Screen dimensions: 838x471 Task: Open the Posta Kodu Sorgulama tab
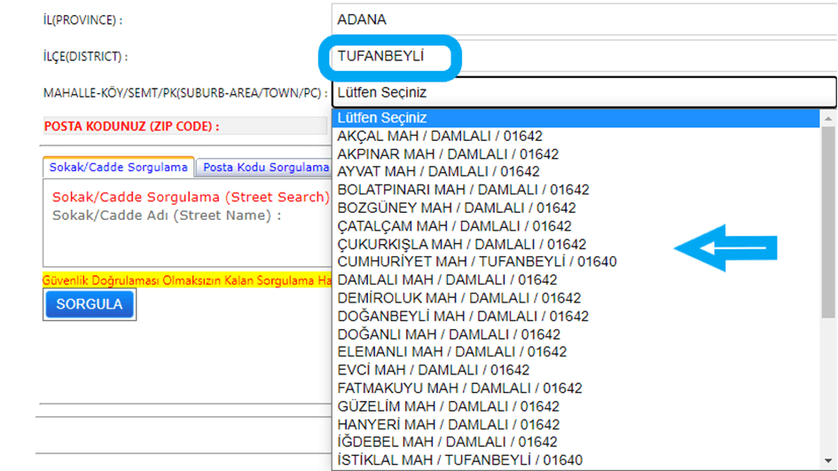pos(264,167)
